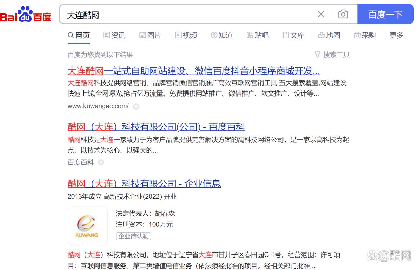The width and height of the screenshot is (419, 270).
Task: Open 搜索工具 filter options
Action: click(332, 55)
